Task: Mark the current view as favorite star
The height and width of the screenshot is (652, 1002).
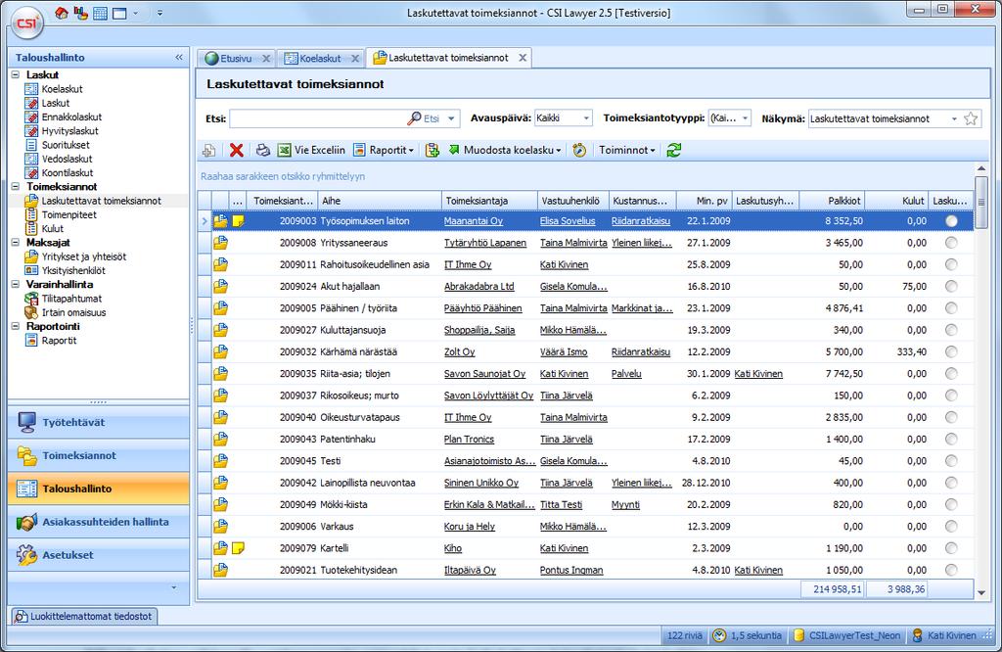Action: [x=971, y=118]
